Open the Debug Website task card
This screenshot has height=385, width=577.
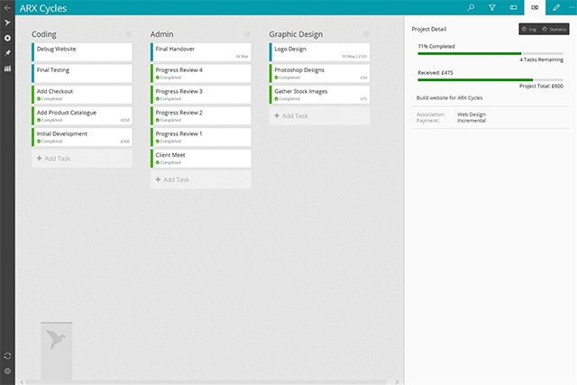click(x=82, y=49)
